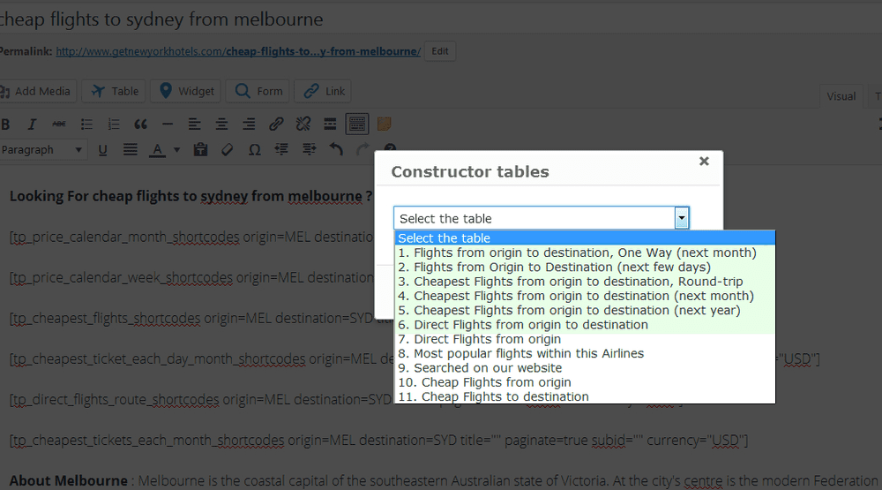Click the Table button with plane icon
882x490 pixels.
click(114, 91)
